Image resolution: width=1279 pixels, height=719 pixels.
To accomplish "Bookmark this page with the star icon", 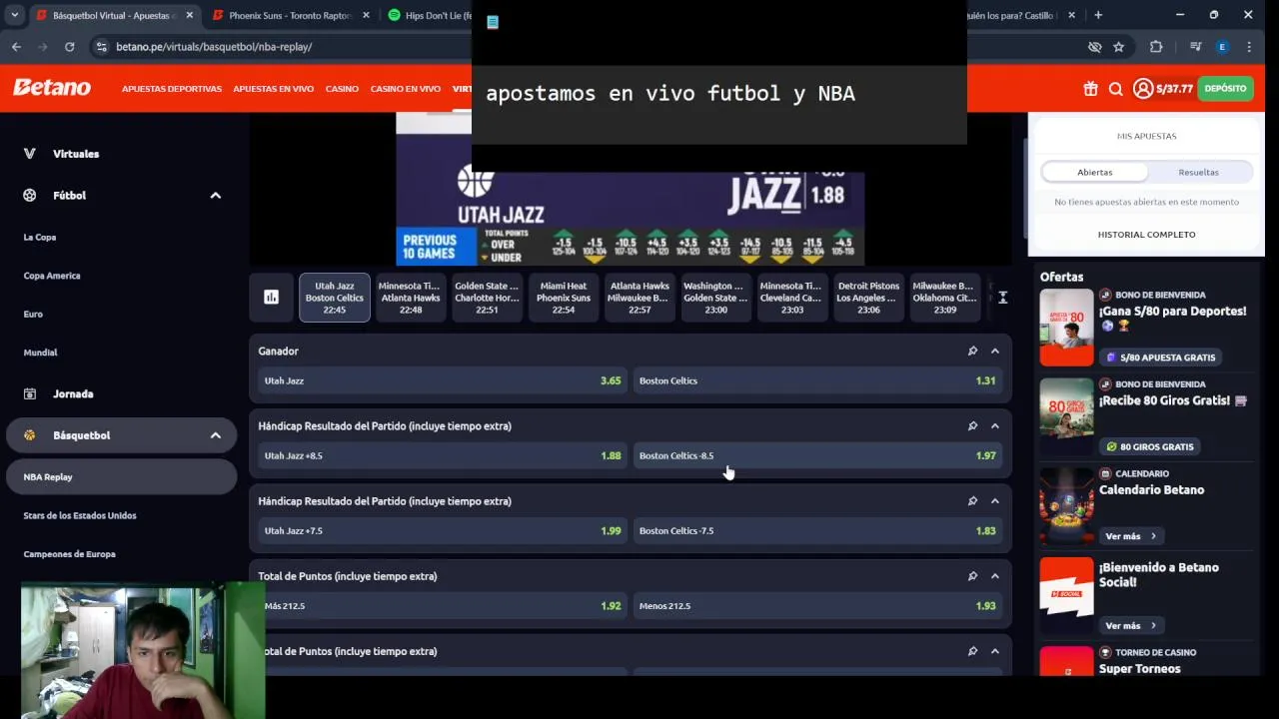I will [x=1118, y=47].
